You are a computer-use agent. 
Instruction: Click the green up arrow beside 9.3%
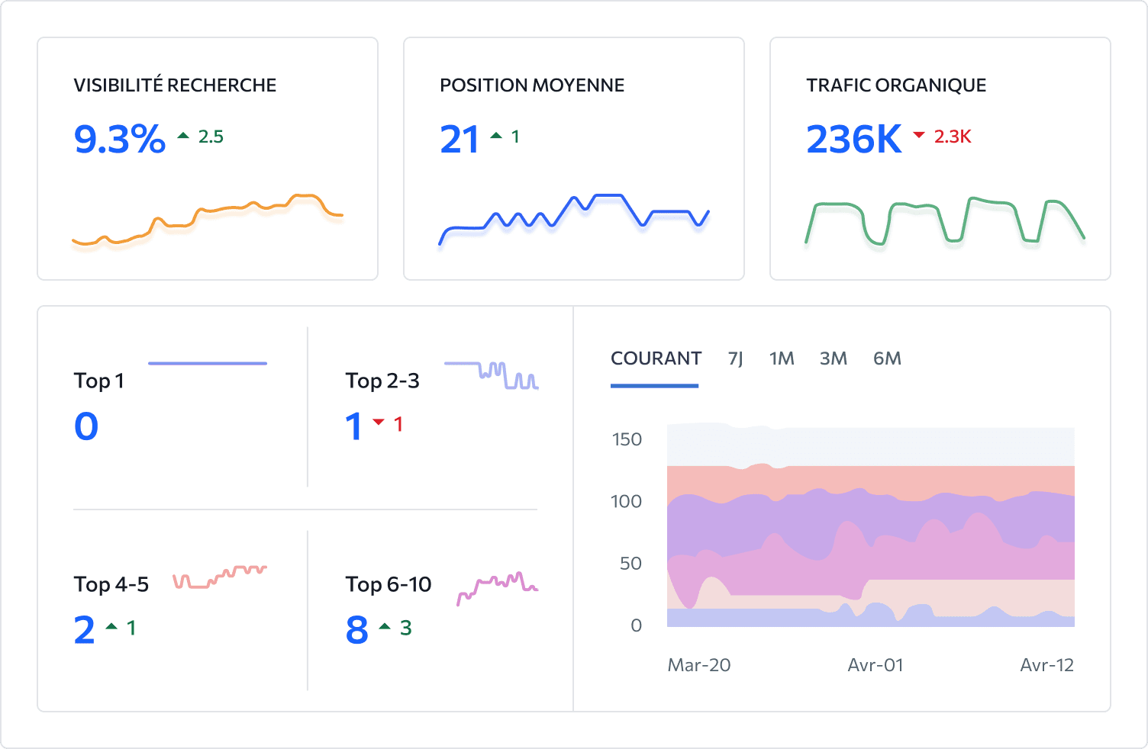tap(183, 136)
